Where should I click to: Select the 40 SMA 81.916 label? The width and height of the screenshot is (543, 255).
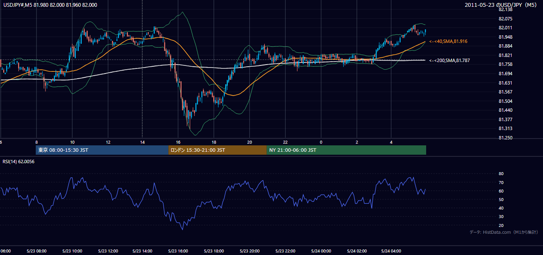(448, 41)
